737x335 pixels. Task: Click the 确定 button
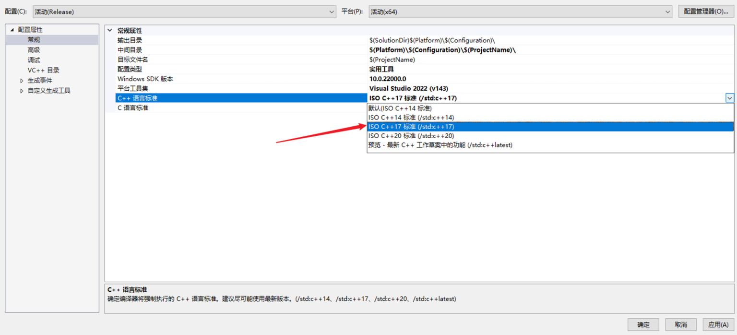coord(643,325)
